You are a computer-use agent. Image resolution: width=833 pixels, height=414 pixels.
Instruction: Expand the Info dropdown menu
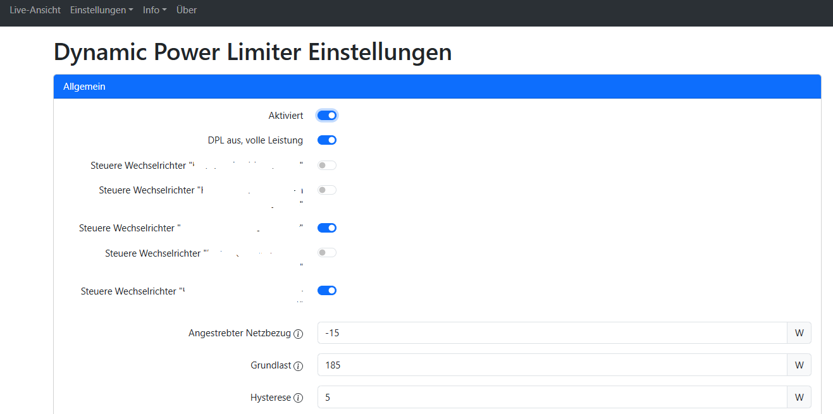(154, 10)
